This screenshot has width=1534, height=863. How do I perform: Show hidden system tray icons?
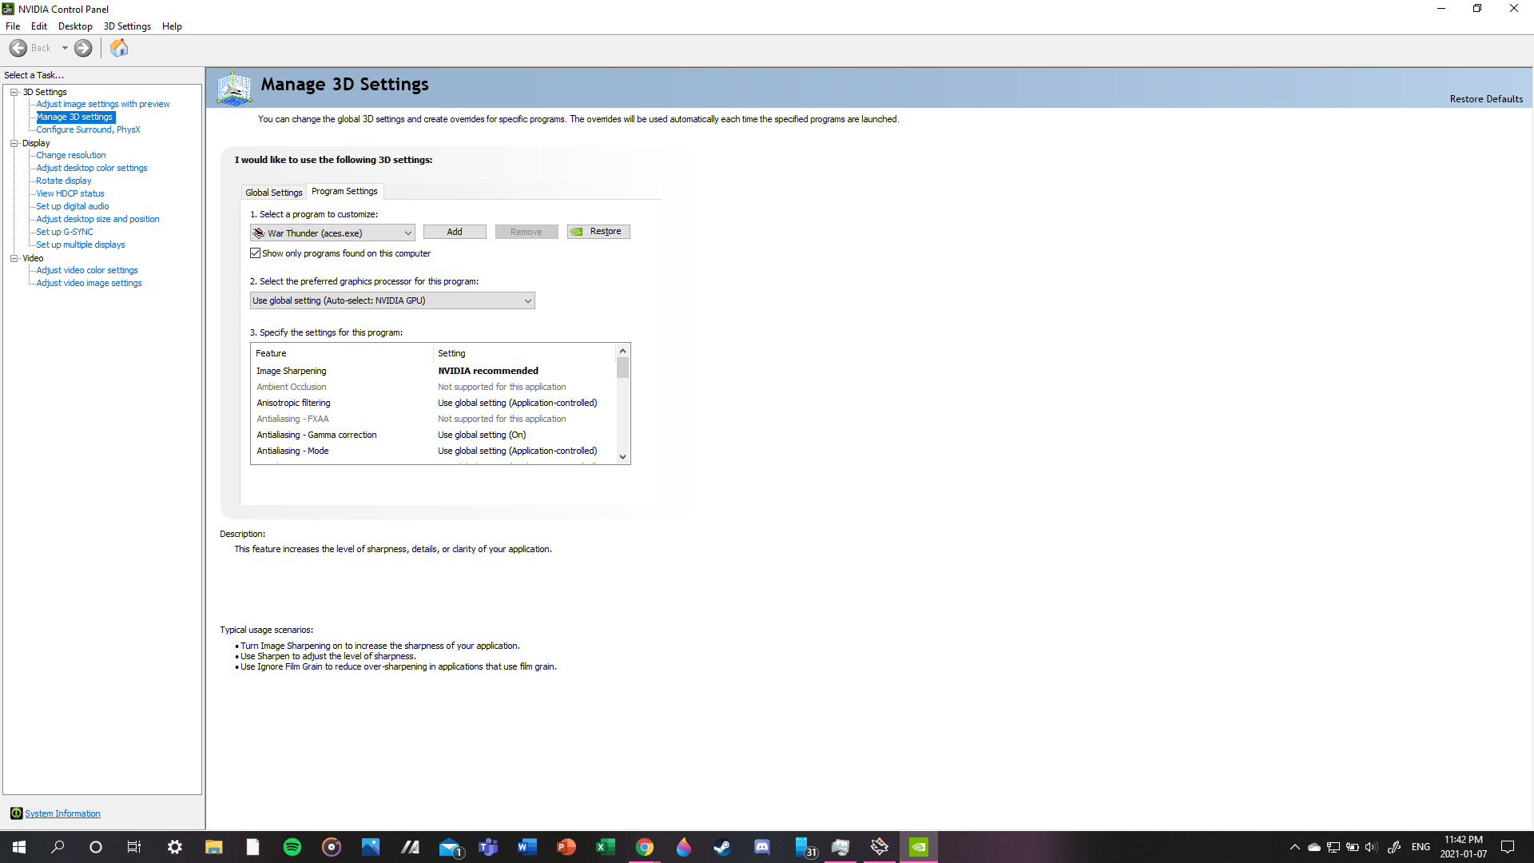click(x=1295, y=847)
